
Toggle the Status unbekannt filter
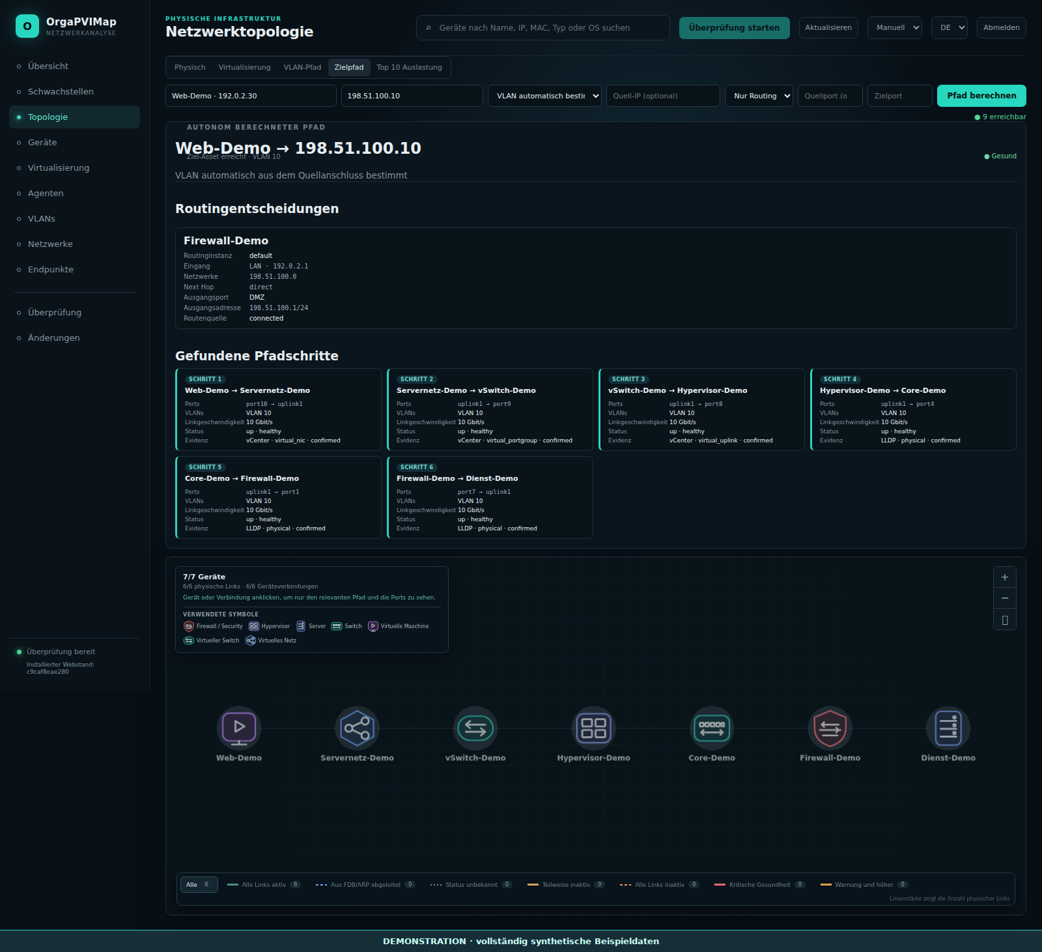472,884
